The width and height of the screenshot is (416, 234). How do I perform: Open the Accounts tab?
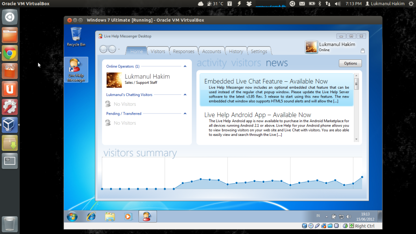tap(211, 51)
